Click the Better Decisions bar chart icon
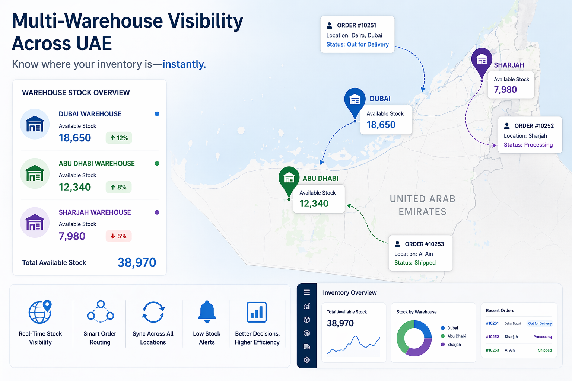 click(257, 312)
